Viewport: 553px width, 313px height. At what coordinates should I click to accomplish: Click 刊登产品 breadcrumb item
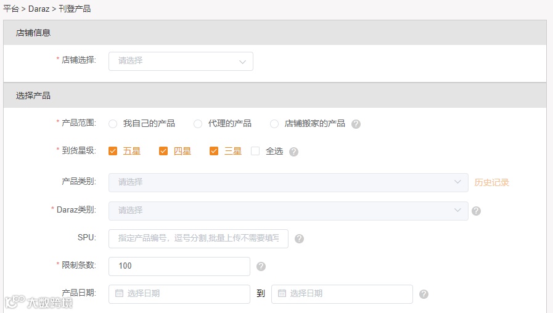pos(75,9)
